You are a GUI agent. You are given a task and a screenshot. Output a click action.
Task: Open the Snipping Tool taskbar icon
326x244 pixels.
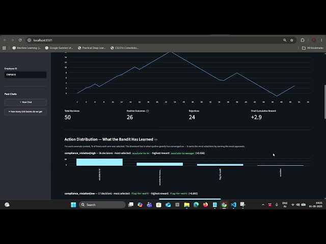point(242,205)
